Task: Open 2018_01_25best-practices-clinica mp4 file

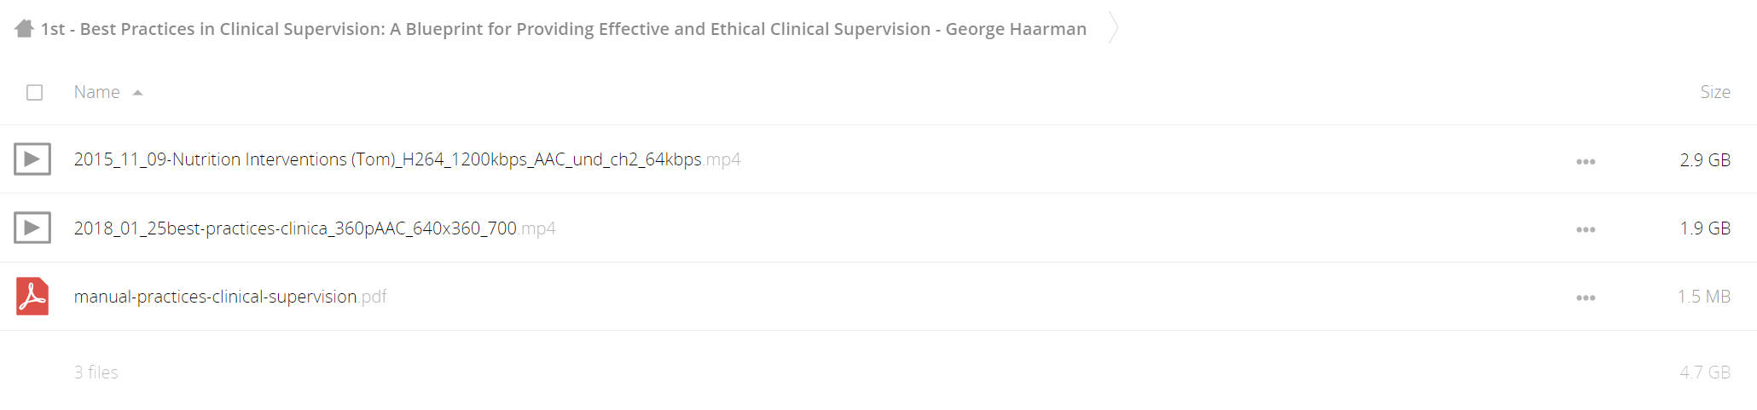Action: pyautogui.click(x=315, y=228)
